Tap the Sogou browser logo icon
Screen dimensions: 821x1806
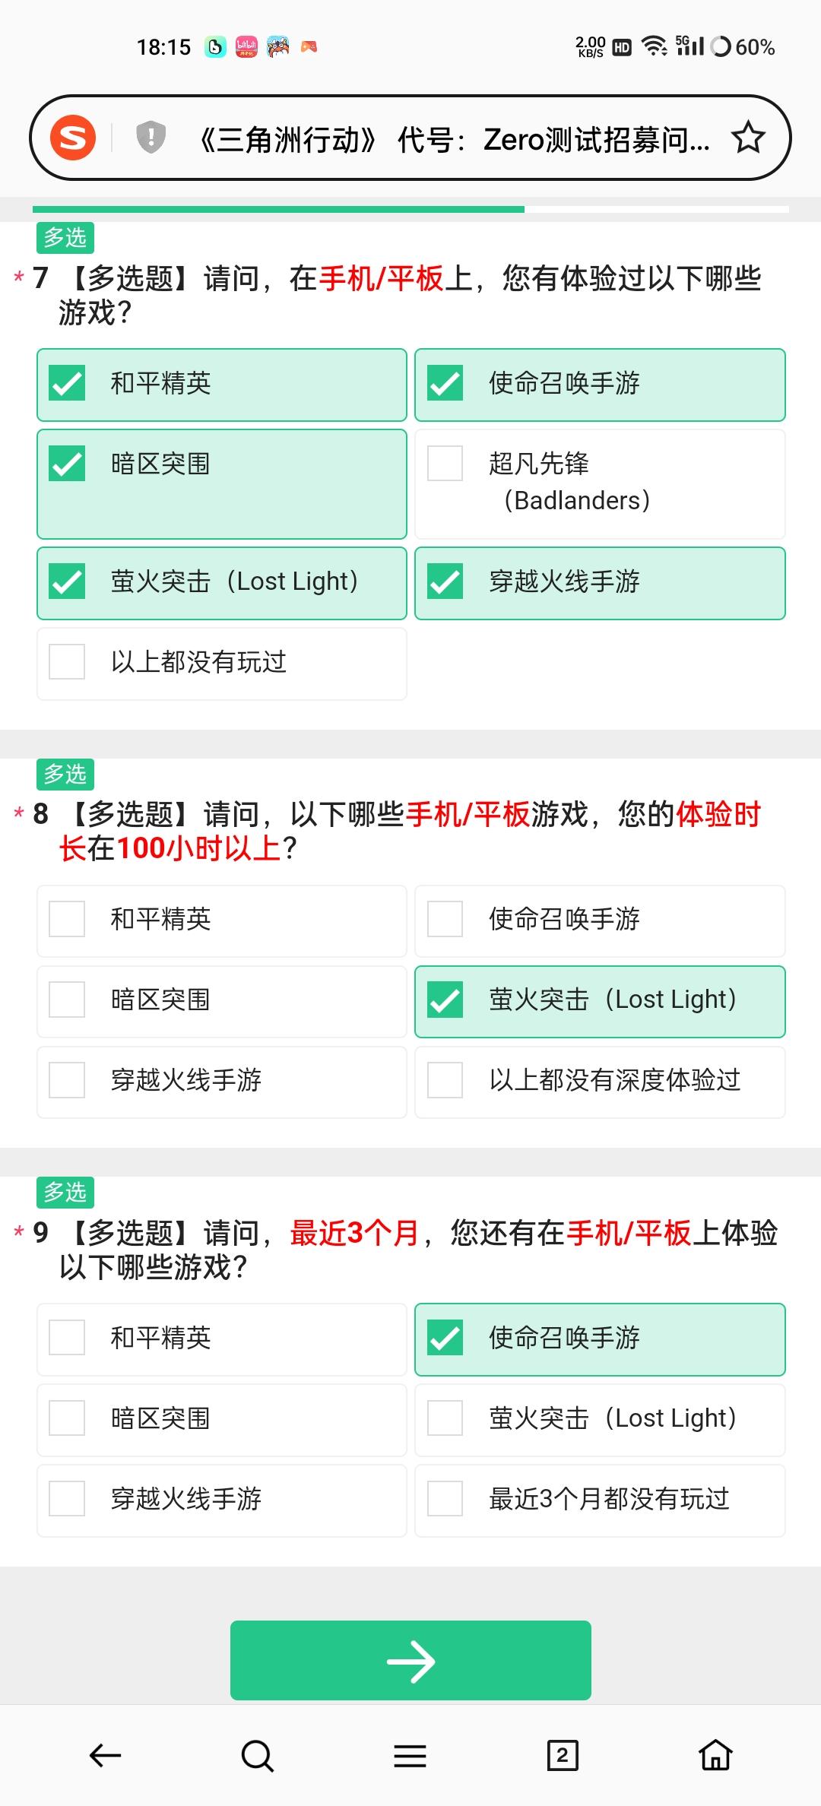tap(73, 138)
